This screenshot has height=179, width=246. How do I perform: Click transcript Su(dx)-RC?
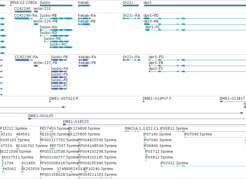58,44
